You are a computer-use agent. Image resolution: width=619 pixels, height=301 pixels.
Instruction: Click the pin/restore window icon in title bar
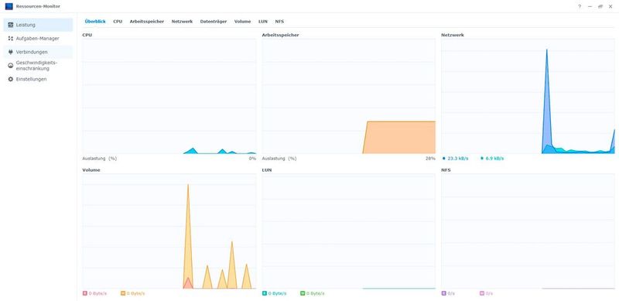(600, 6)
